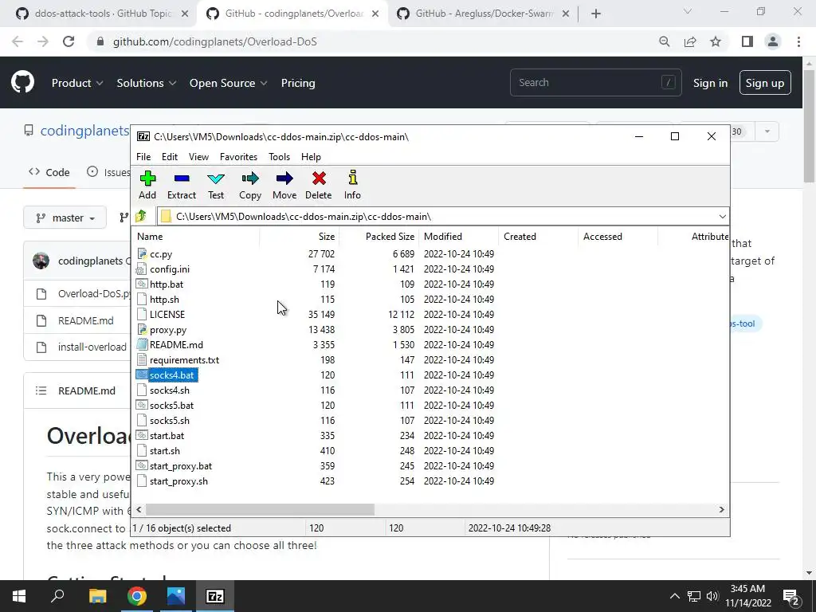Select the proxy.py file
This screenshot has width=816, height=612.
167,329
